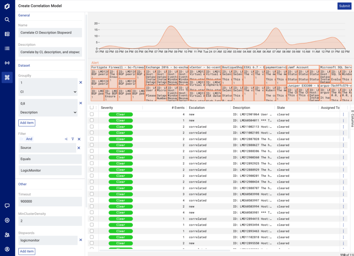Check the row for alert LMD11002105

pyautogui.click(x=92, y=133)
